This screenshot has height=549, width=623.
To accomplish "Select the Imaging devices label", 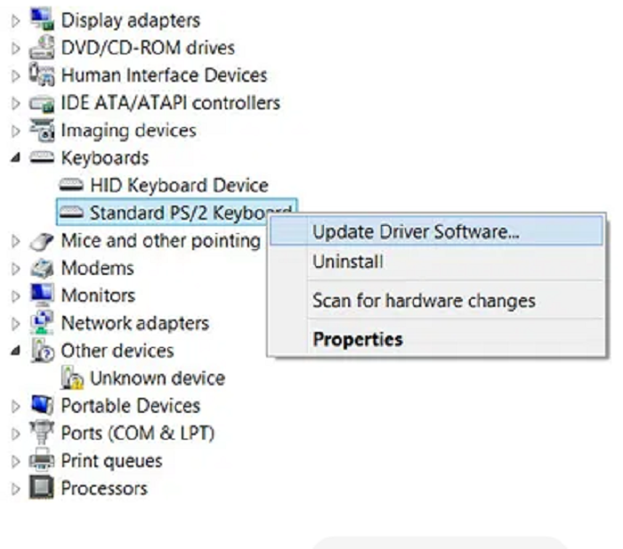I will [x=129, y=131].
